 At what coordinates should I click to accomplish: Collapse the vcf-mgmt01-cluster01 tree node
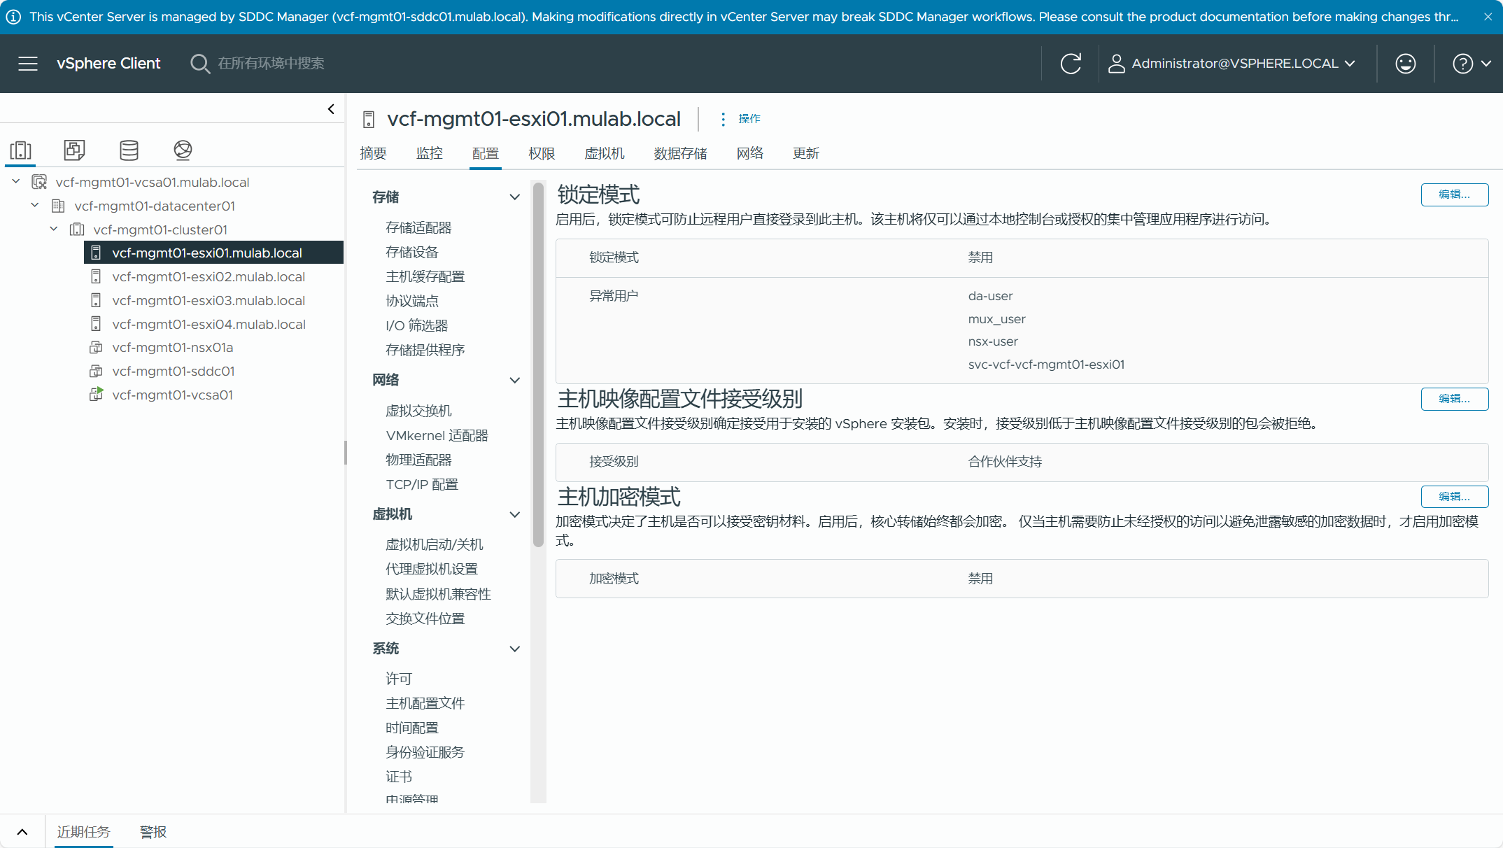click(54, 229)
